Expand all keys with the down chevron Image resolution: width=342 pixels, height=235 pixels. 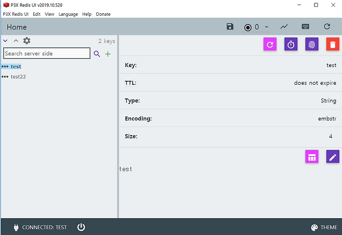(5, 40)
